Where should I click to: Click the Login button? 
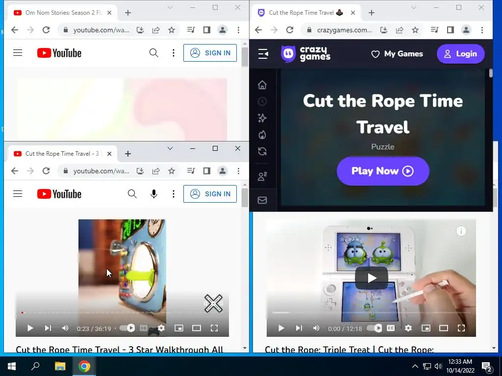[x=461, y=54]
